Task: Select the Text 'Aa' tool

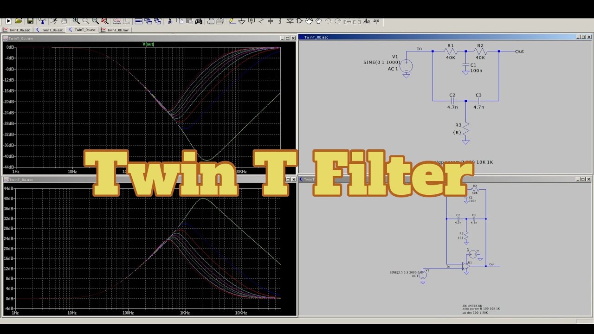Action: coord(367,21)
